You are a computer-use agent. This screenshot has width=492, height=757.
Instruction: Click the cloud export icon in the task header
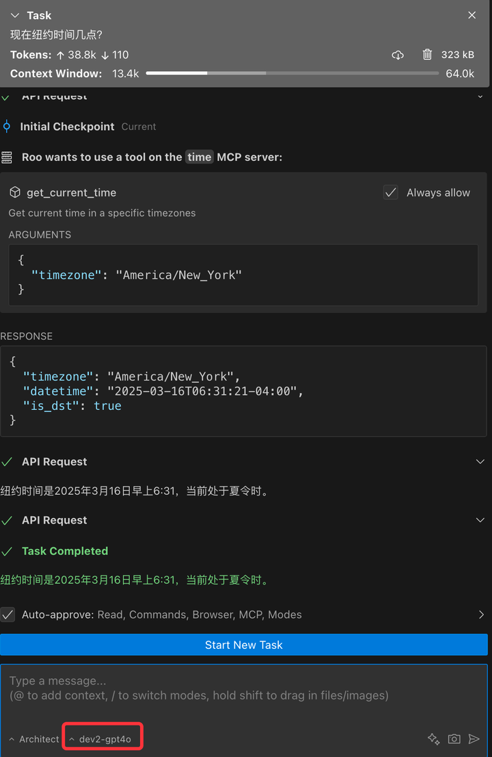[398, 55]
